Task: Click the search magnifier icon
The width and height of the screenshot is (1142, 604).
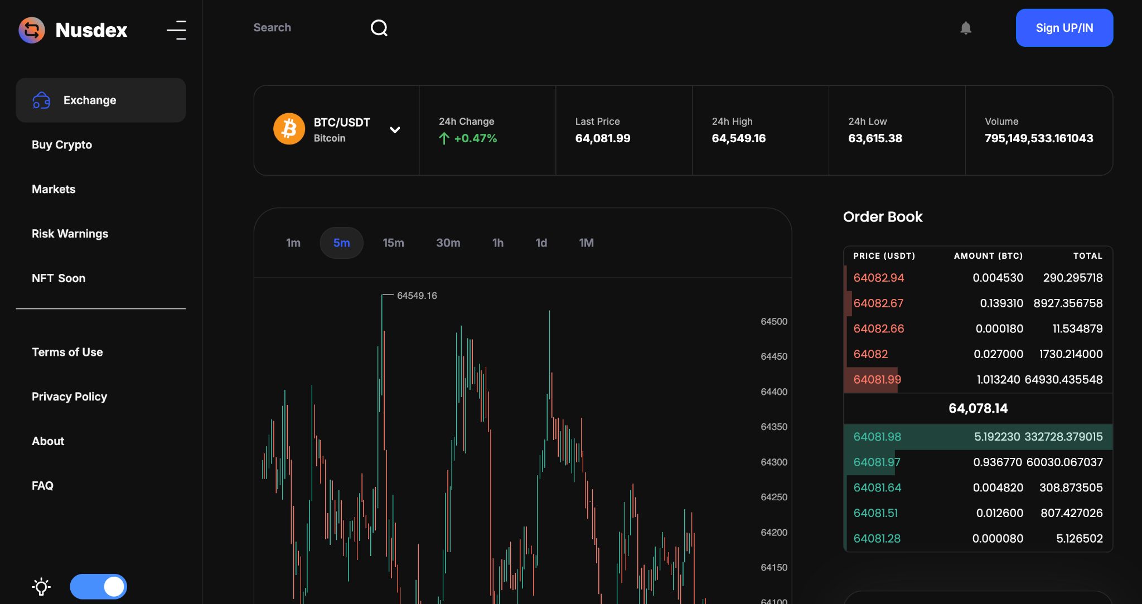Action: point(379,28)
